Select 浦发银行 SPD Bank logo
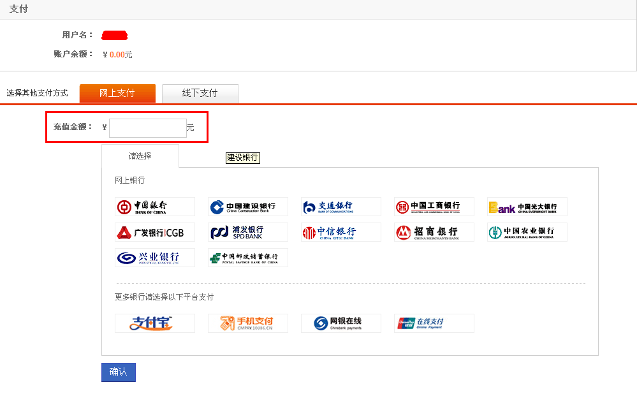Screen dimensions: 637x396 click(248, 232)
